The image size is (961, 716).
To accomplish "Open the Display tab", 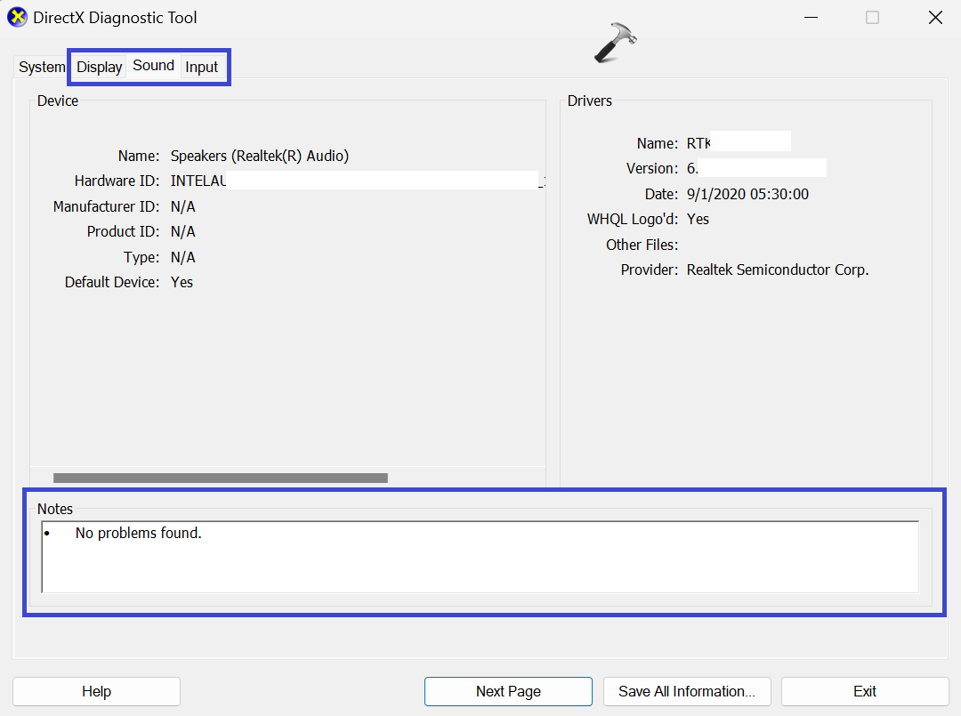I will [x=99, y=68].
